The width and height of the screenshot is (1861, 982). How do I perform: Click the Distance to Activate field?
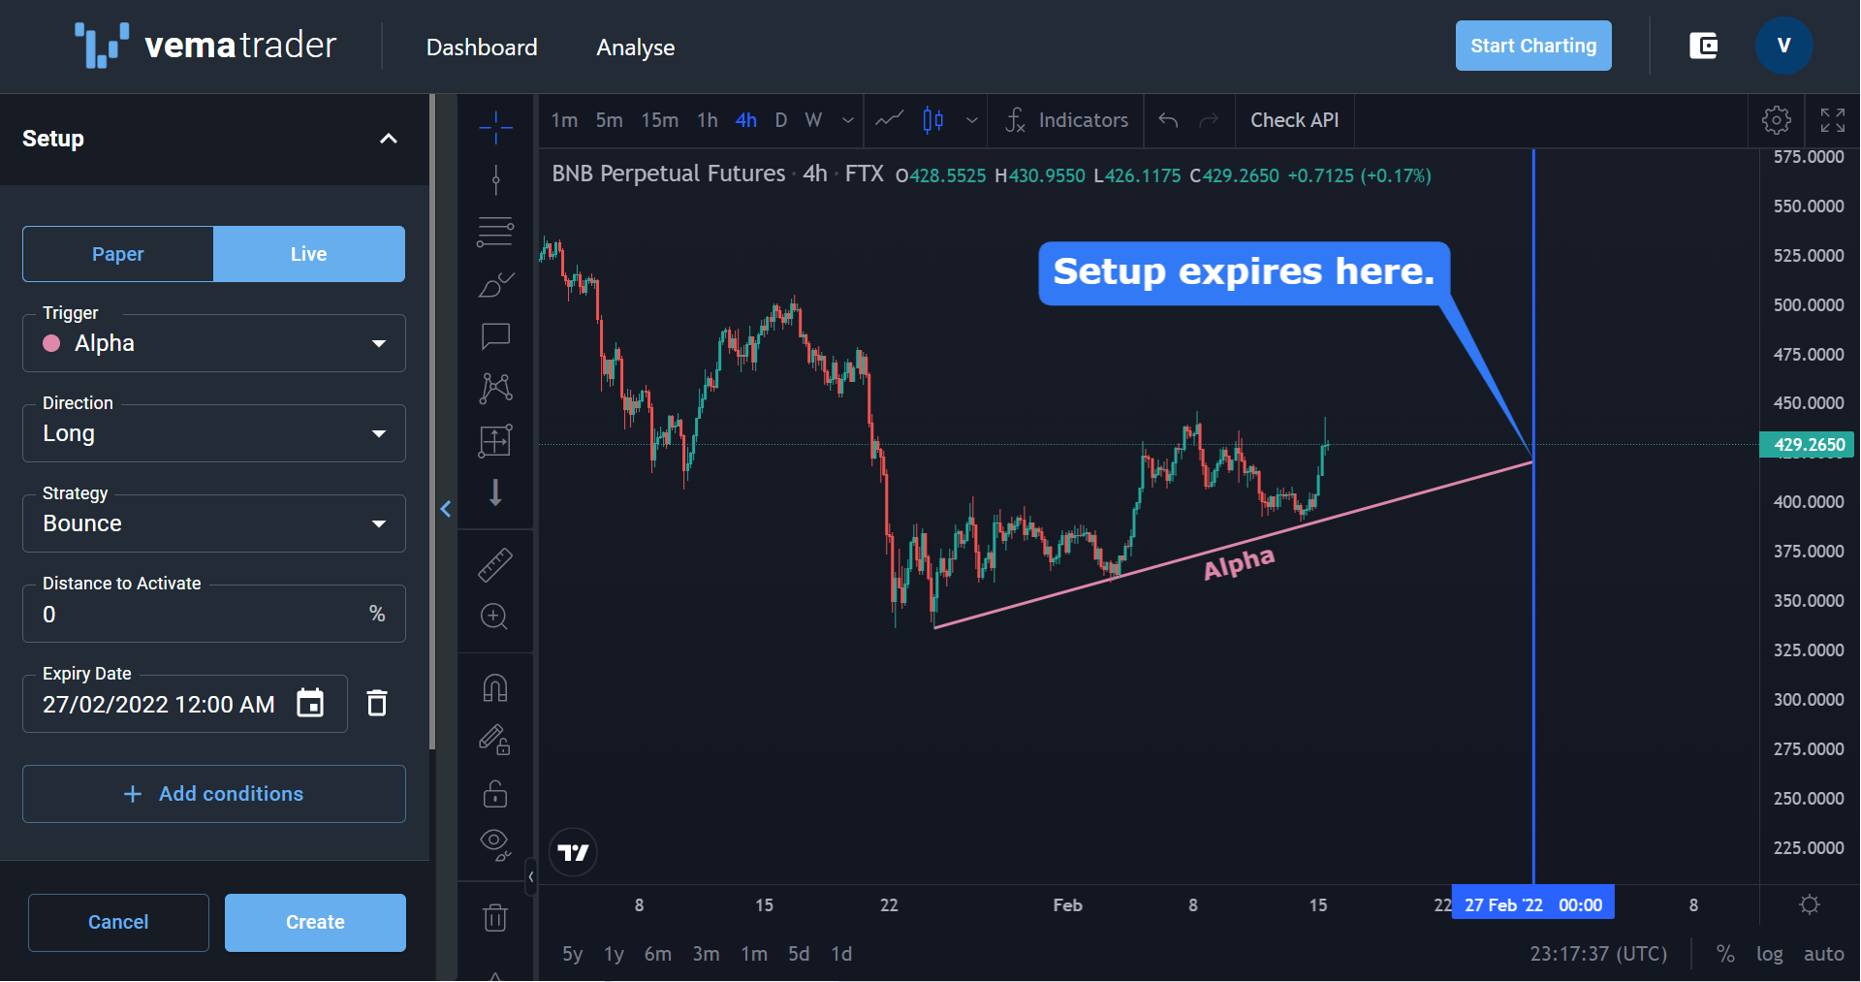click(214, 614)
